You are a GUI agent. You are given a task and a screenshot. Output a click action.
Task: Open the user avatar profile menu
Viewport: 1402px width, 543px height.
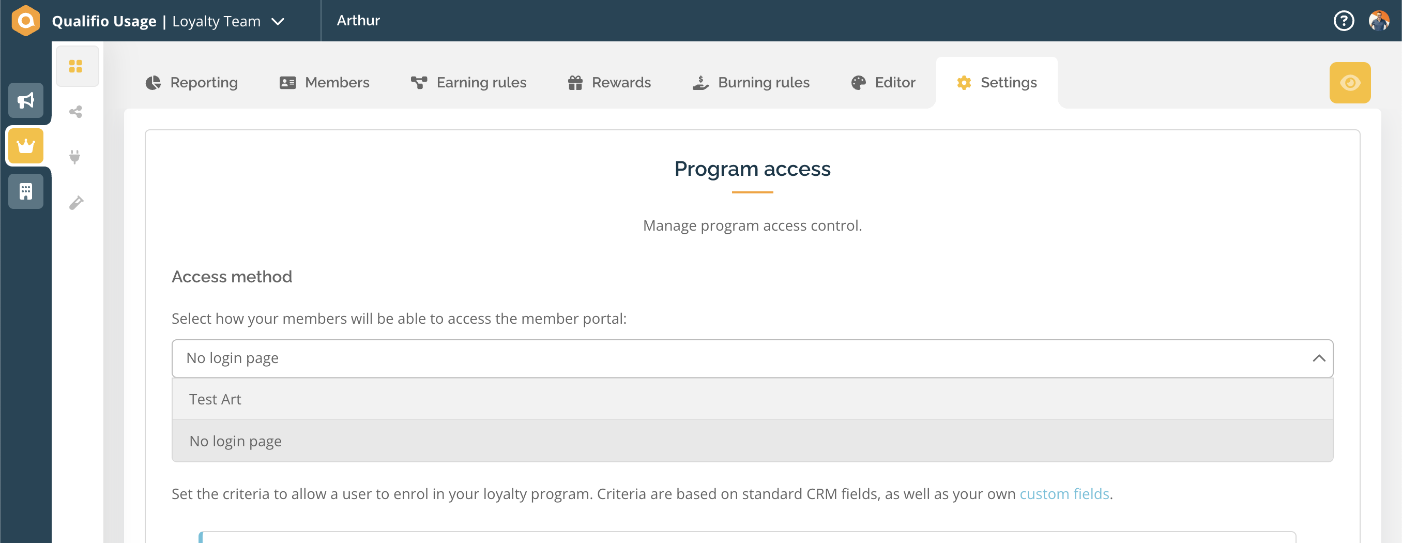point(1379,21)
